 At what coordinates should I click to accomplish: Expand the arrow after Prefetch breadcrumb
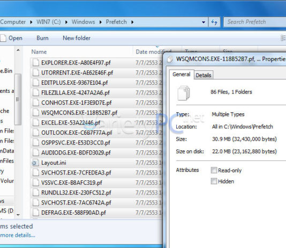[x=132, y=22]
